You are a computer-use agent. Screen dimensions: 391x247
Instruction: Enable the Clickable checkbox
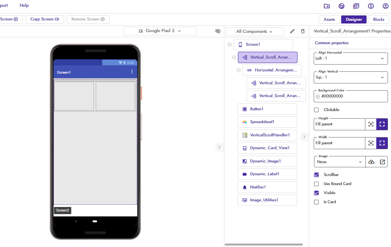point(317,110)
